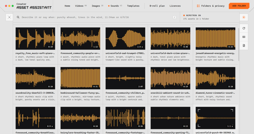Open diamond_tunes-cinematic-sound waveform thumbnail
254x134 pixels.
[215, 78]
